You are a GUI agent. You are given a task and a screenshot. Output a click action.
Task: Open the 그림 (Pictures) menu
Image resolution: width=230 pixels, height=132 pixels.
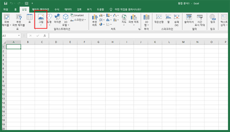pyautogui.click(x=41, y=20)
